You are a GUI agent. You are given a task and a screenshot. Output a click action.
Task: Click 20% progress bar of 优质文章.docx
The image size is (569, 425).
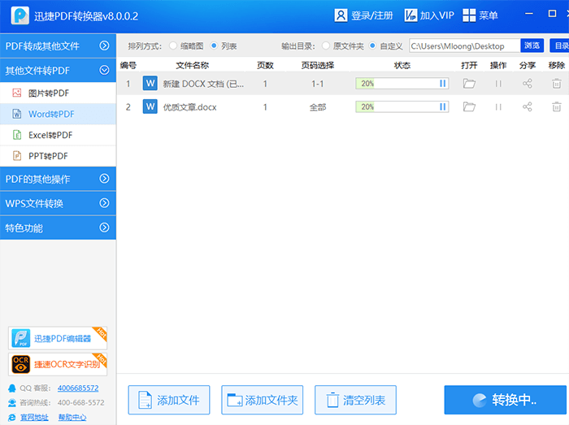(x=402, y=107)
